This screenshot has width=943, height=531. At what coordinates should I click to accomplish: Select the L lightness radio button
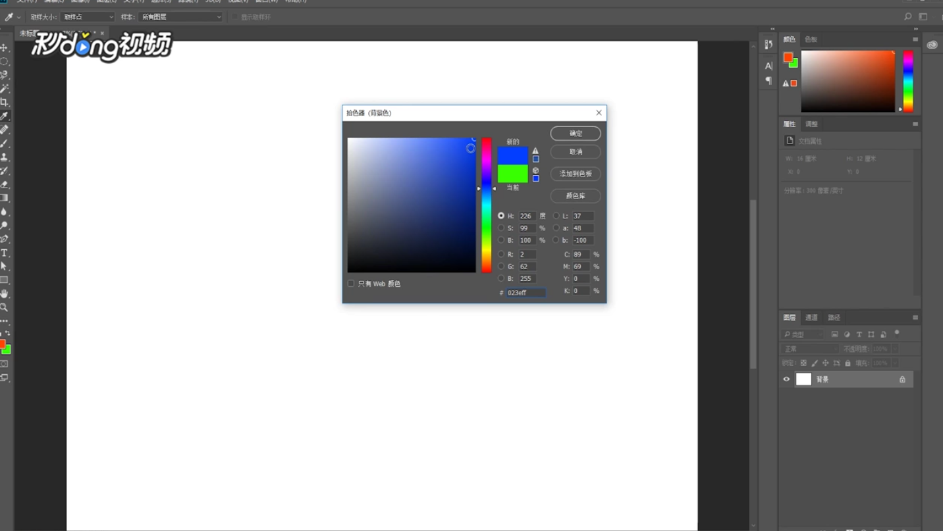tap(556, 216)
